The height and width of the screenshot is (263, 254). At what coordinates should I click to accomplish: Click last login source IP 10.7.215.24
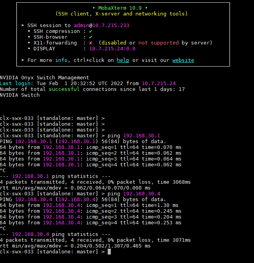point(159,84)
